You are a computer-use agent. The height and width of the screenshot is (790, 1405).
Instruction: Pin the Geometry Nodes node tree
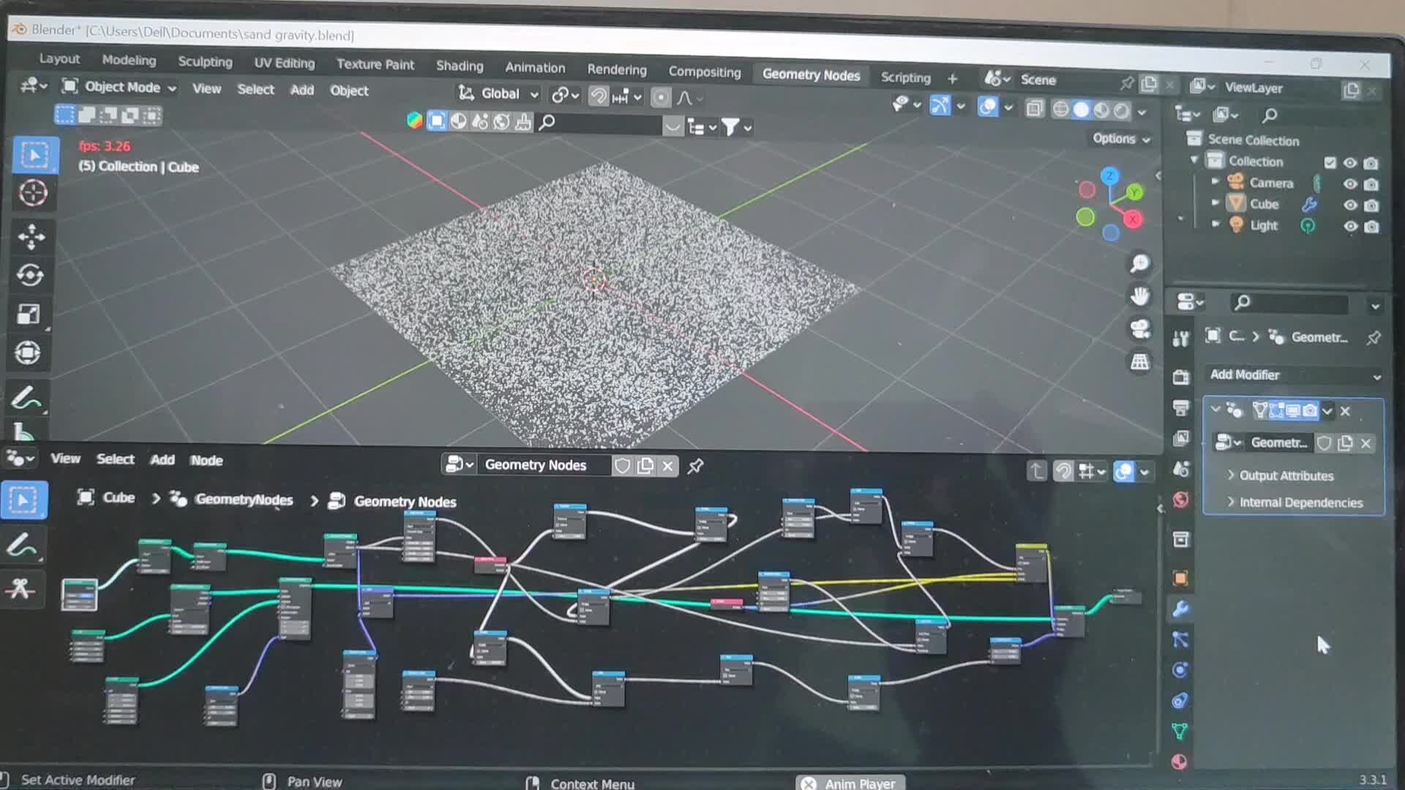(x=695, y=466)
